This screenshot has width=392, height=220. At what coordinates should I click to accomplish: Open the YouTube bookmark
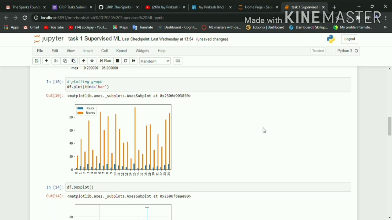(54, 28)
